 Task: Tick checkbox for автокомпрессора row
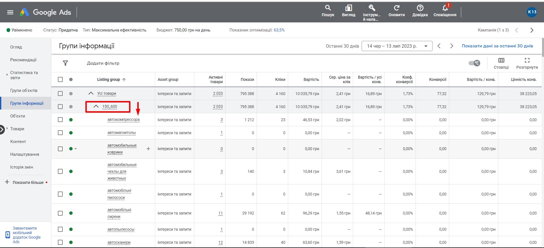[60, 120]
